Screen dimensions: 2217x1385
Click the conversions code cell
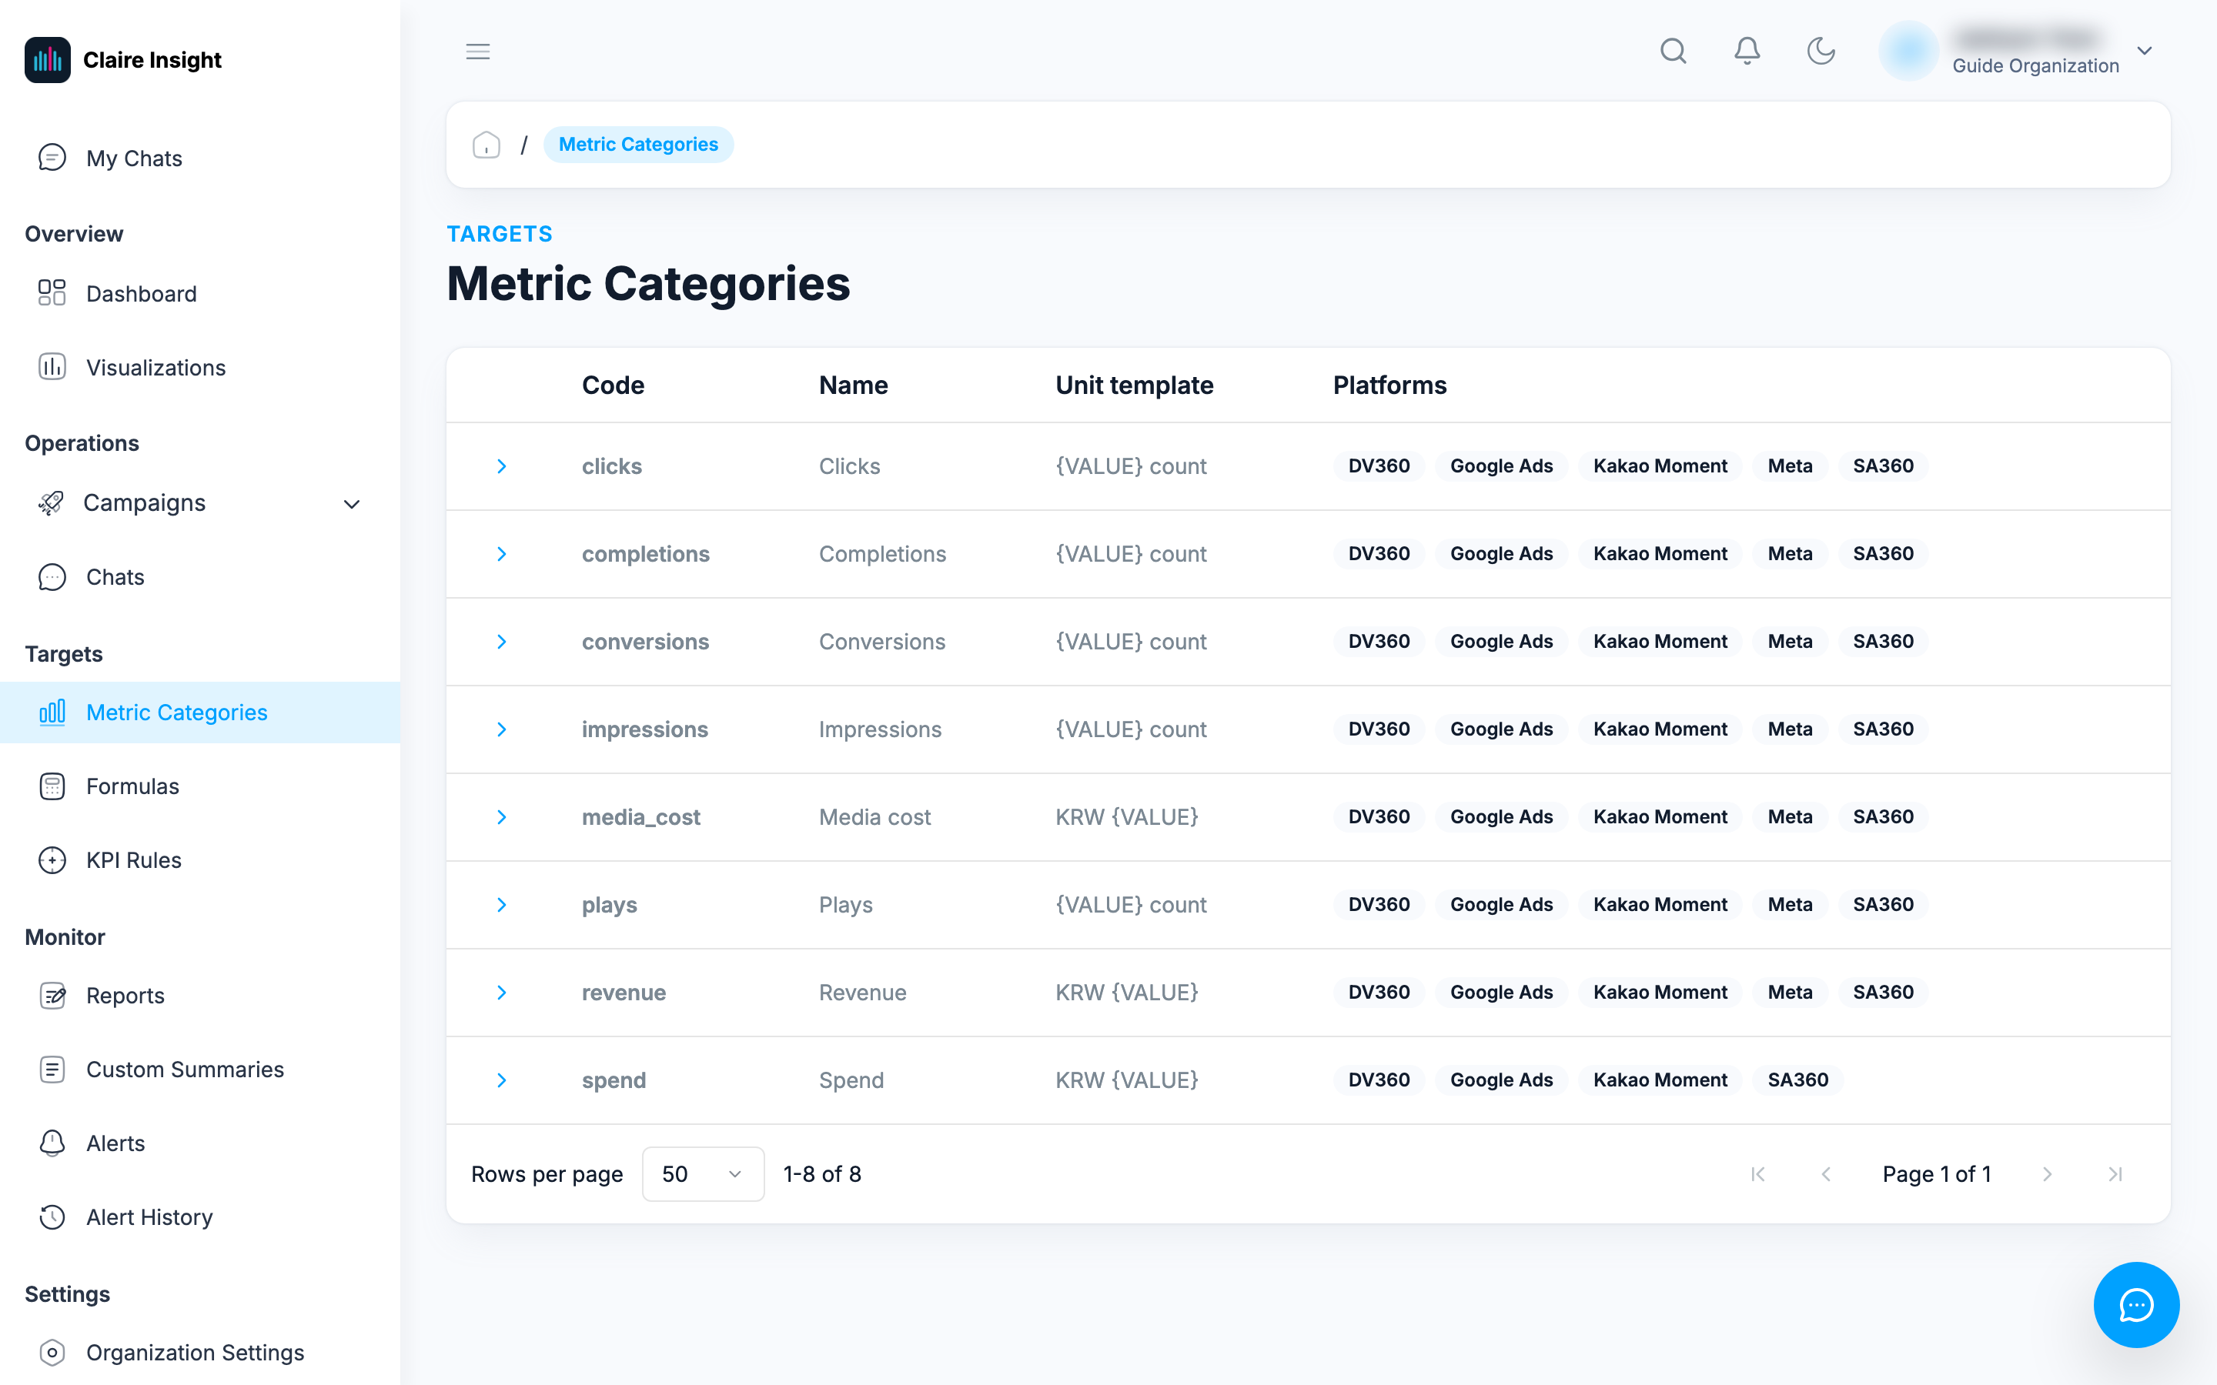tap(645, 642)
